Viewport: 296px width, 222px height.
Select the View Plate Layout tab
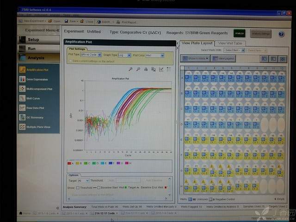[x=197, y=43]
